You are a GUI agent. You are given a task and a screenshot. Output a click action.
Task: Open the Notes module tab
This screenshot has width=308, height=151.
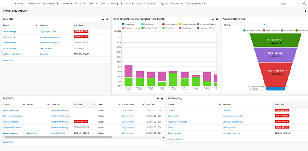click(x=139, y=3)
